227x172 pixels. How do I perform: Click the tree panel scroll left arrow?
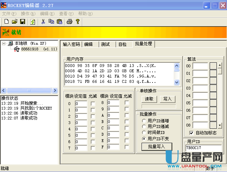(4, 91)
